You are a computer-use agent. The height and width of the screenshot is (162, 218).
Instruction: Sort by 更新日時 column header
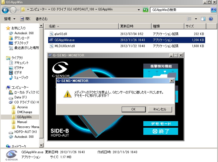click(x=135, y=26)
